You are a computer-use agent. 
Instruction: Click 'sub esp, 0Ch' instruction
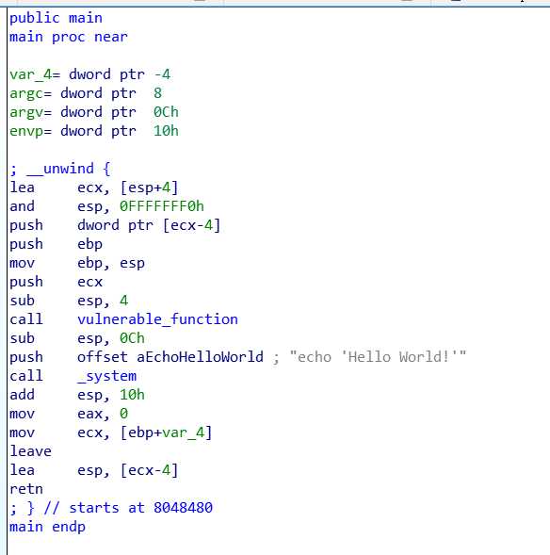coord(77,338)
